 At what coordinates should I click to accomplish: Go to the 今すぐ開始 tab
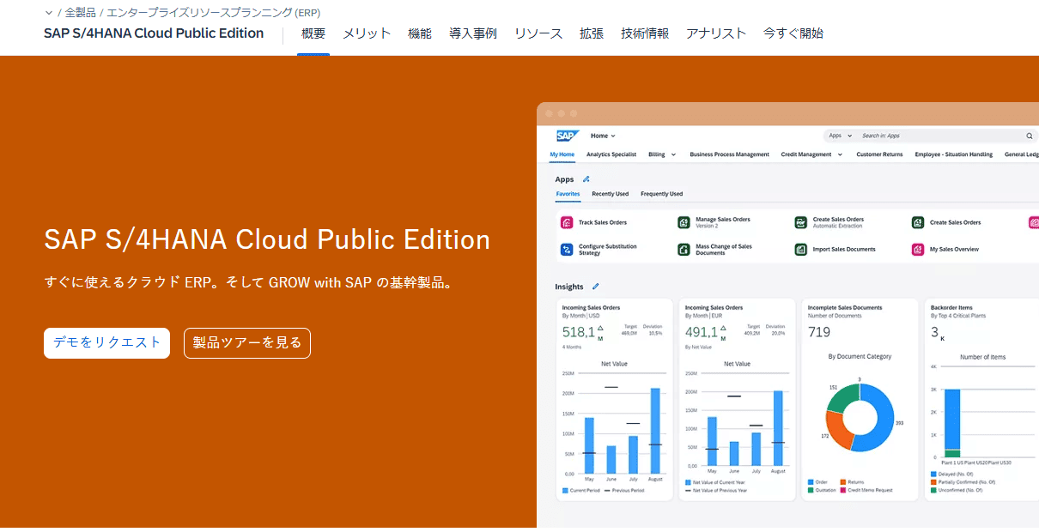pyautogui.click(x=793, y=33)
